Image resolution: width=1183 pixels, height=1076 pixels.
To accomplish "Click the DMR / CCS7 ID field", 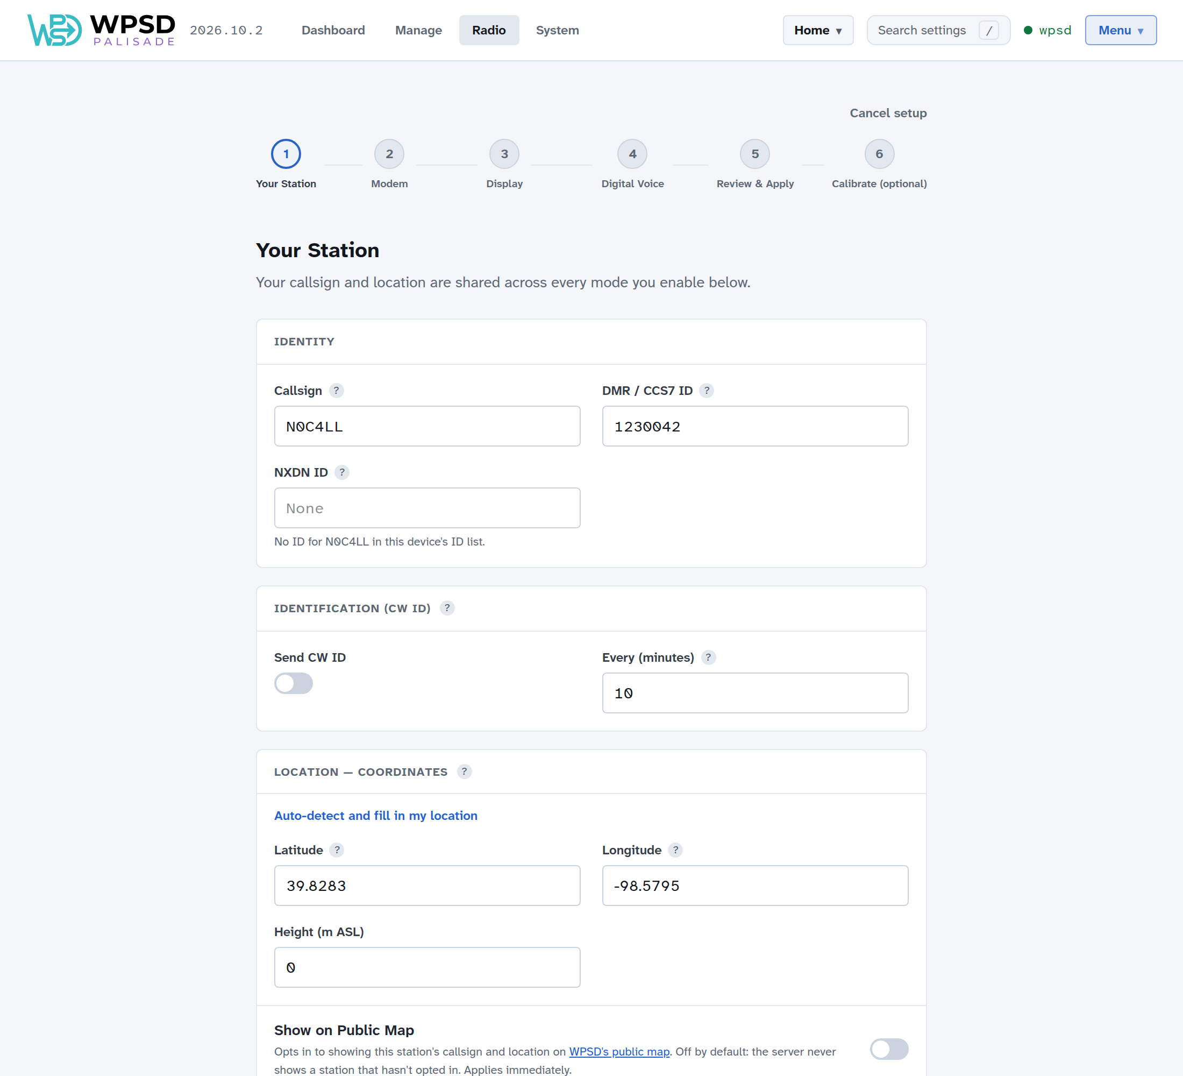I will pyautogui.click(x=754, y=426).
